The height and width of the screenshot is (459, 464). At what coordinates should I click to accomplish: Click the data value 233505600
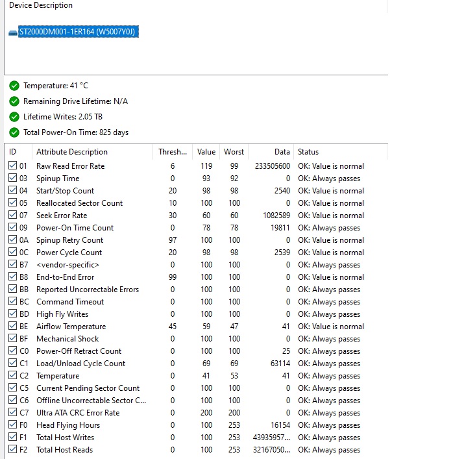[x=273, y=166]
